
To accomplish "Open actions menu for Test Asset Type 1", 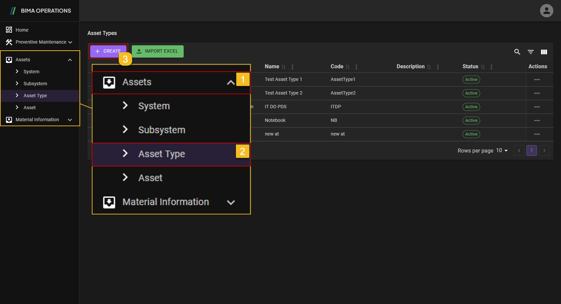I will (537, 80).
